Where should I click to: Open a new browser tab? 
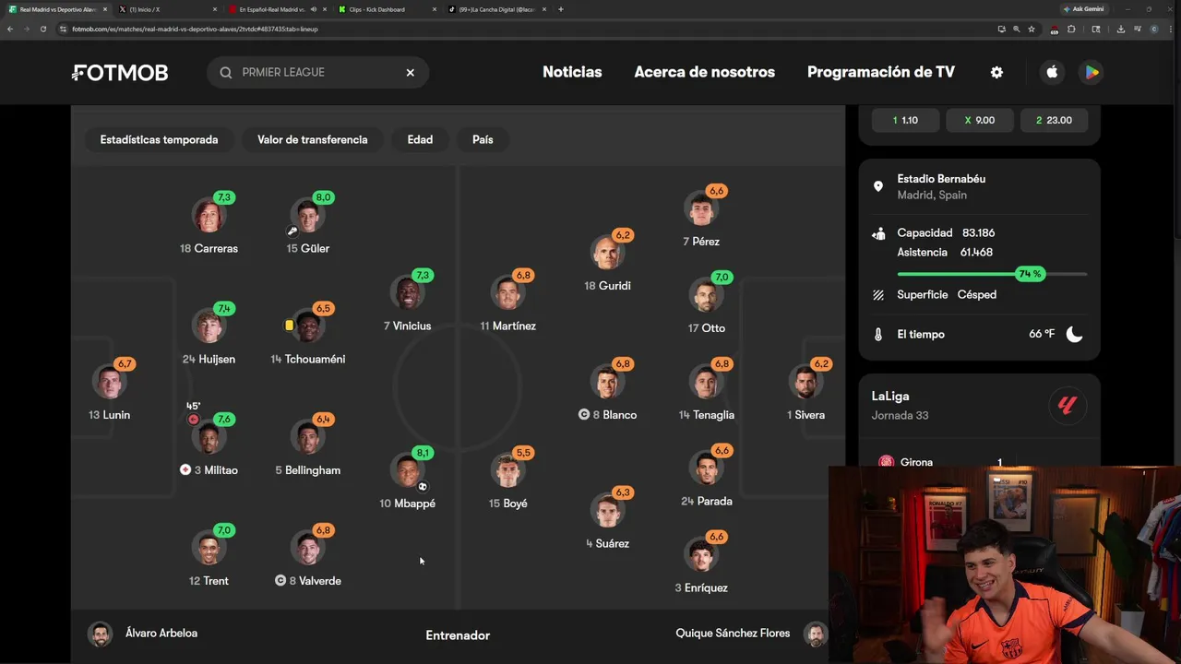click(561, 9)
